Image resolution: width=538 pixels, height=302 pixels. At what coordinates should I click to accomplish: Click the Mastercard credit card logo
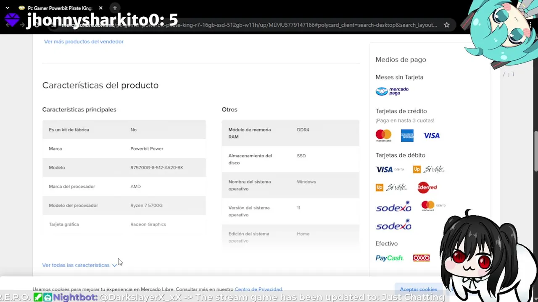383,135
